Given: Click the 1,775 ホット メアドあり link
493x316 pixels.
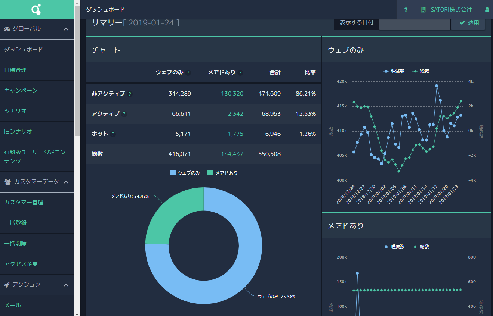Looking at the screenshot, I should [236, 134].
